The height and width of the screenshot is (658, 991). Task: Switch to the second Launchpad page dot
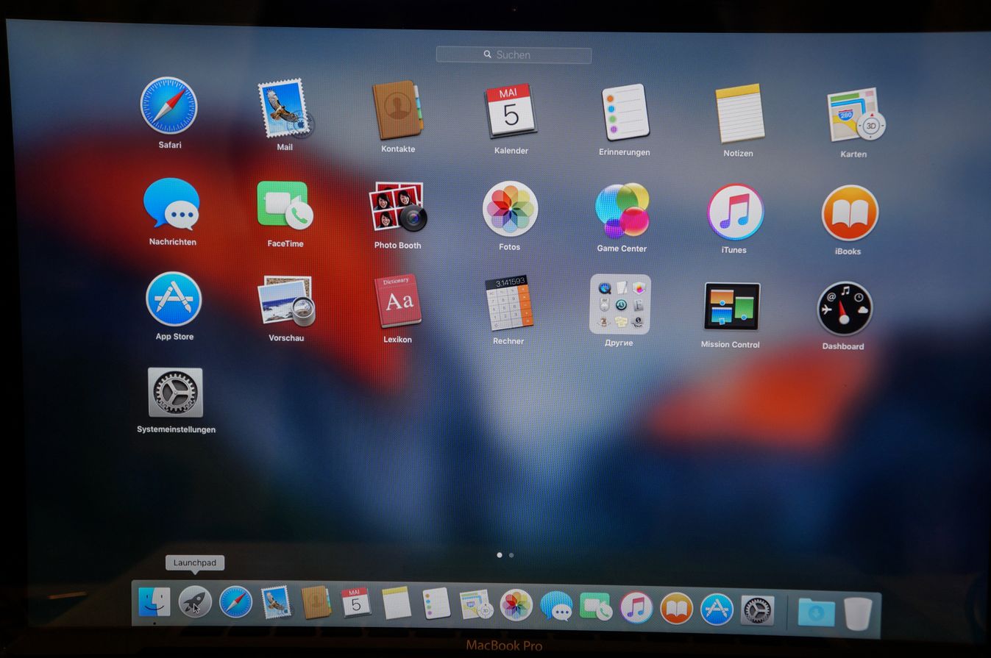(x=511, y=555)
